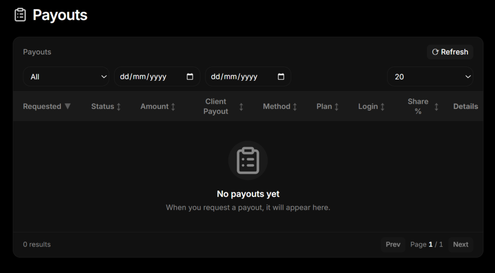Screen dimensions: 495x273
Task: Go to previous page with Prev
Action: pyautogui.click(x=393, y=245)
